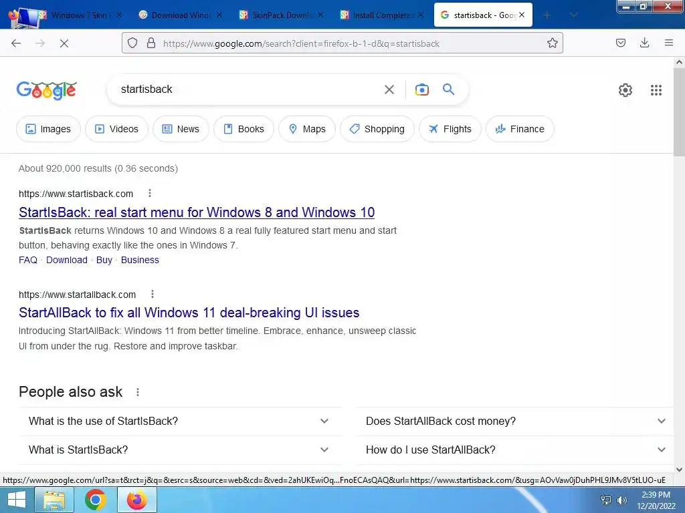685x513 pixels.
Task: Filter results by Flights
Action: [x=450, y=129]
